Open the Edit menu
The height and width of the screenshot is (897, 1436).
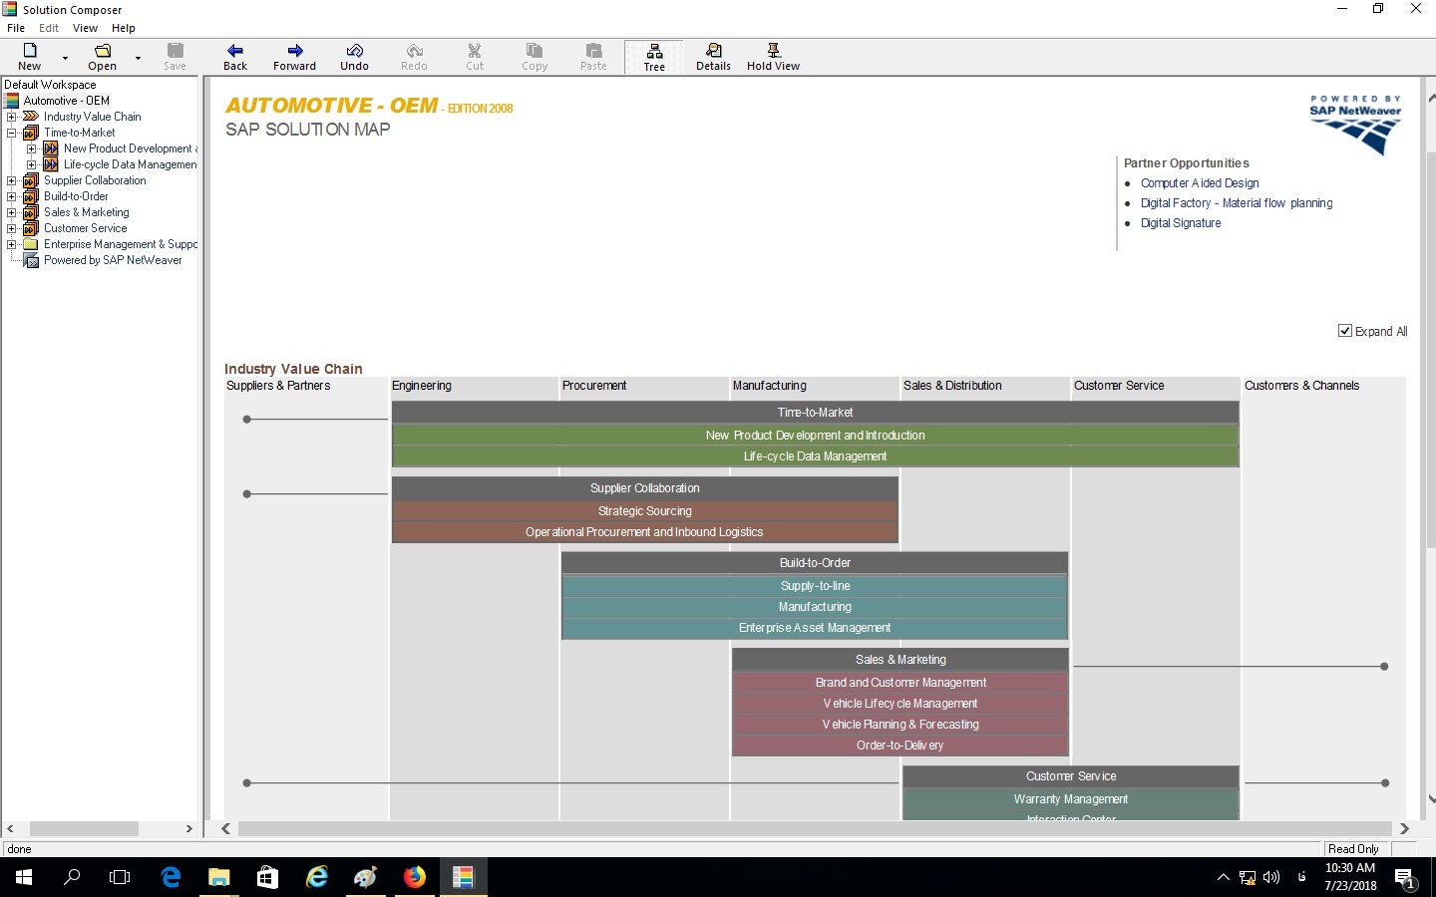tap(49, 28)
